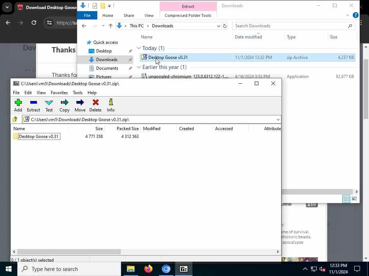
Task: Click 7-Zip horizontal scrollbar right arrow
Action: click(278, 252)
